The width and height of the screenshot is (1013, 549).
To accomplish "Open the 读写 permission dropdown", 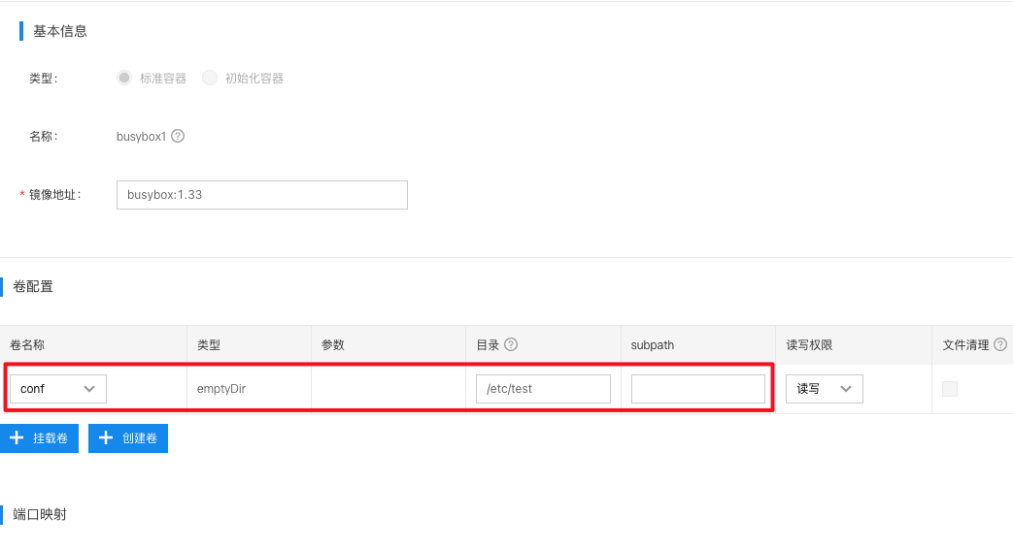I will 825,389.
